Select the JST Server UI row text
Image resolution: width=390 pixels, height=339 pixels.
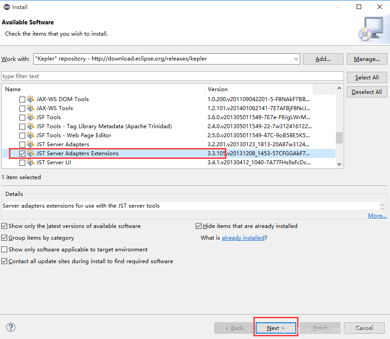coord(54,163)
